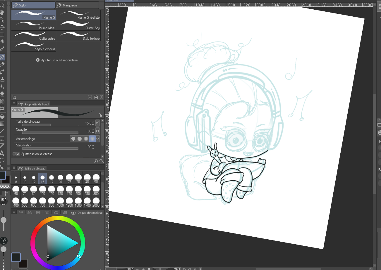Open the wrench sub tool detail settings

tap(102, 161)
